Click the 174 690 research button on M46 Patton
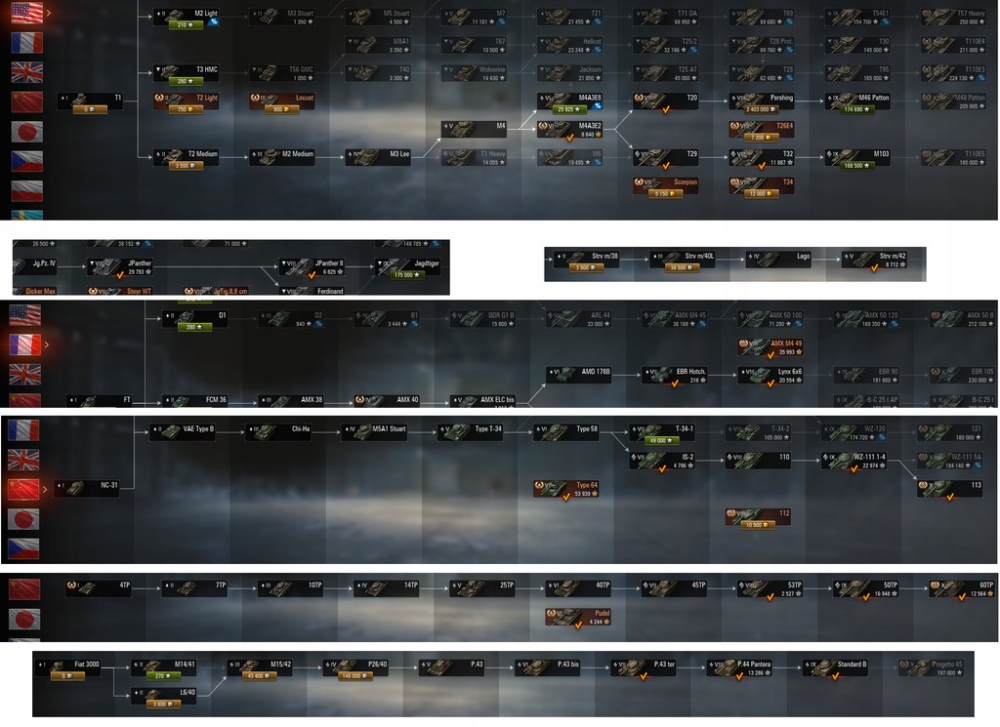This screenshot has width=1000, height=727. click(857, 109)
